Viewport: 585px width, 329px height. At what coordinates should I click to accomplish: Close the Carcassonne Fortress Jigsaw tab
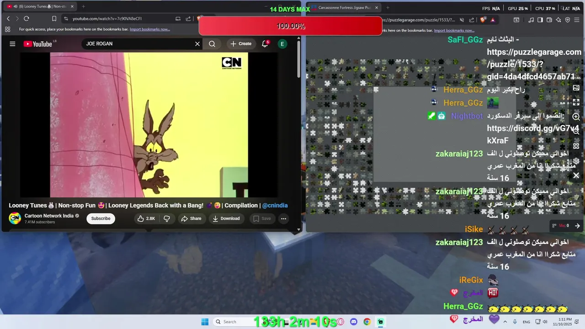(377, 7)
